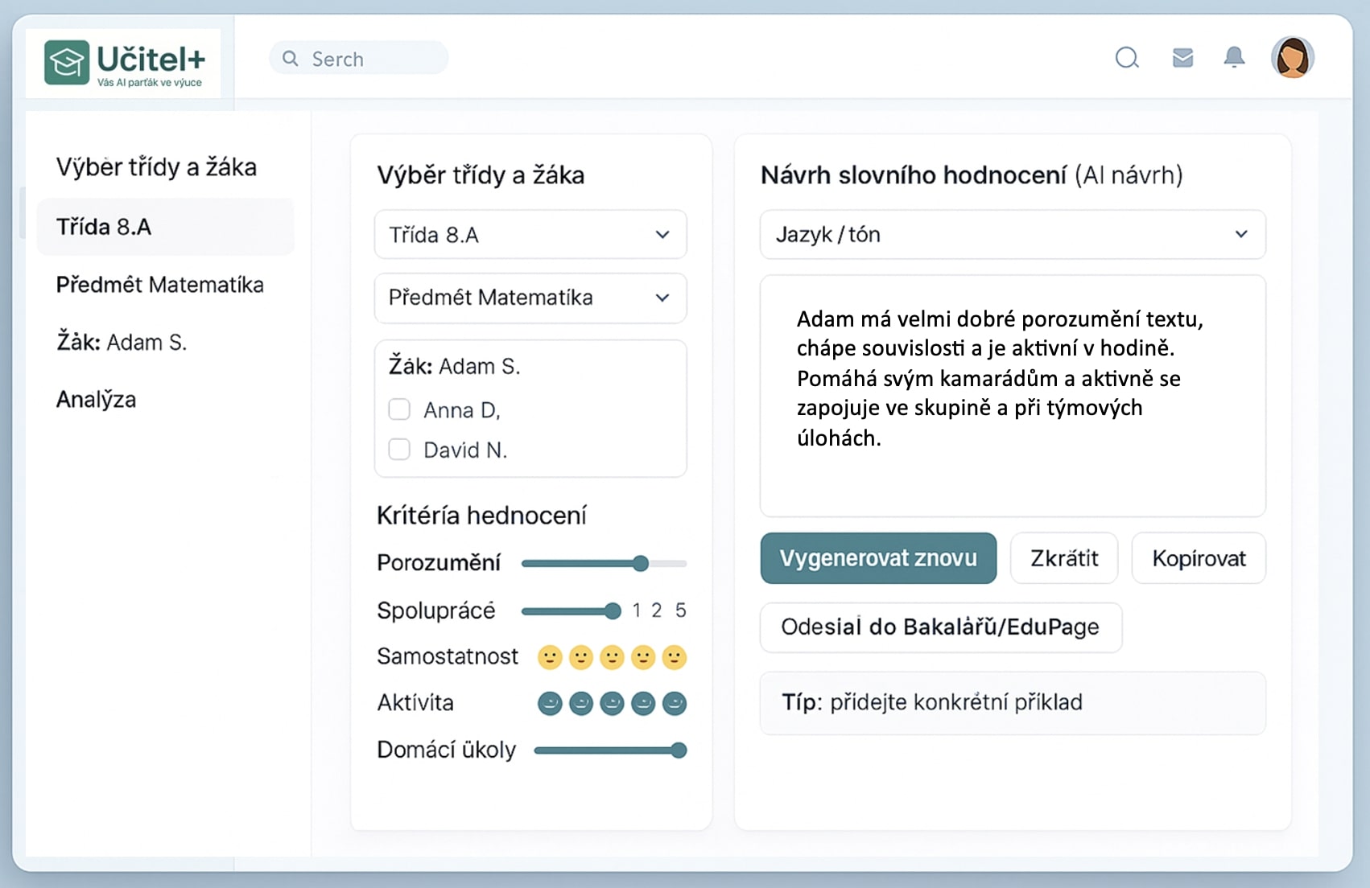Screen dimensions: 1370x888
Task: Select the fifth Samostatnost yellow smiley
Action: pyautogui.click(x=674, y=658)
